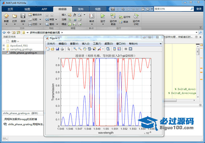
Task: Click the editor horizontal scrollbar
Action: tap(170, 100)
